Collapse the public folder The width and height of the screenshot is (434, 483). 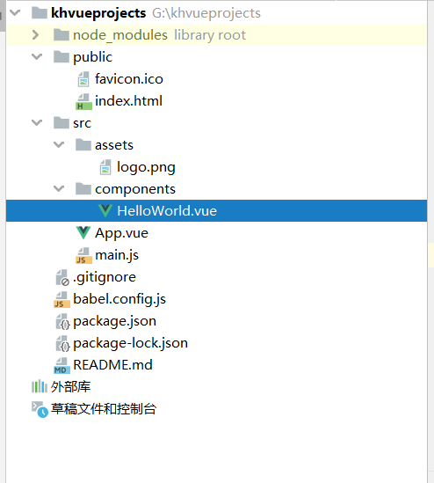click(x=37, y=56)
